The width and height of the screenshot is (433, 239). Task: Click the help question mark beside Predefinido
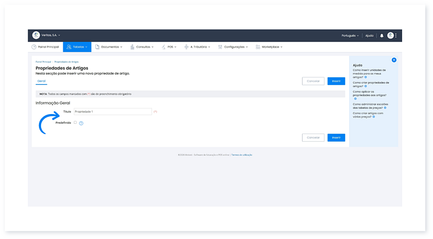pyautogui.click(x=81, y=123)
